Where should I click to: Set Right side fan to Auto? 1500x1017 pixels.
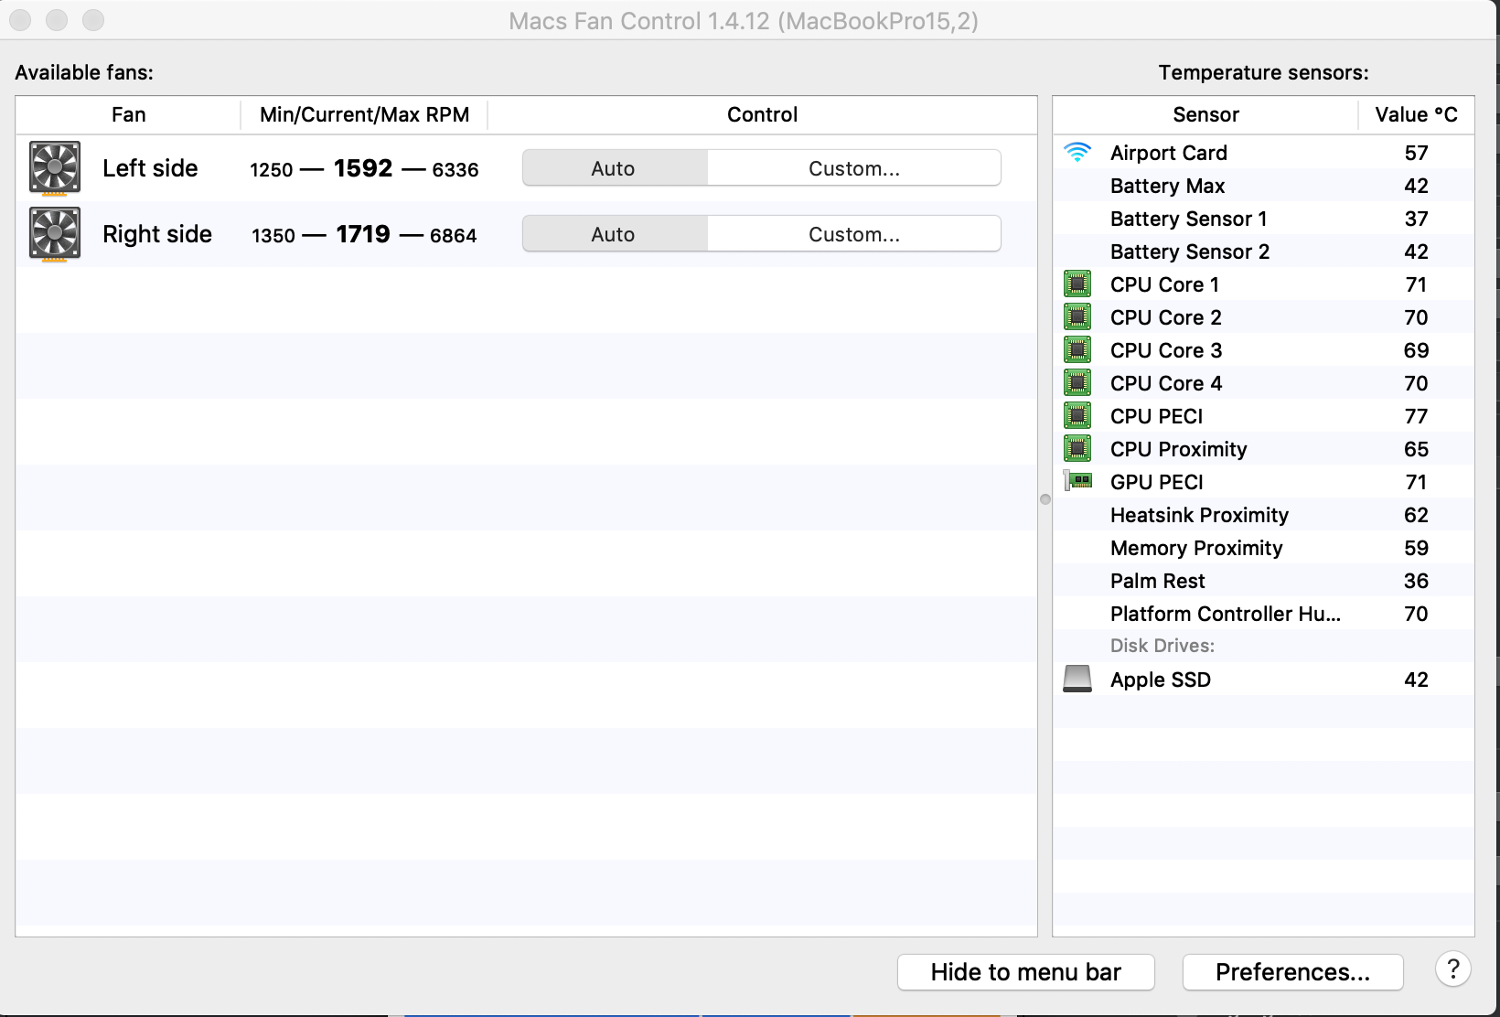pos(614,234)
